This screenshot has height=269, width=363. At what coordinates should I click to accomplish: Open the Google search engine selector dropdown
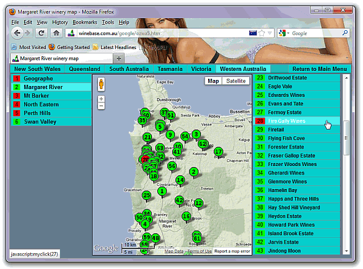[284, 33]
